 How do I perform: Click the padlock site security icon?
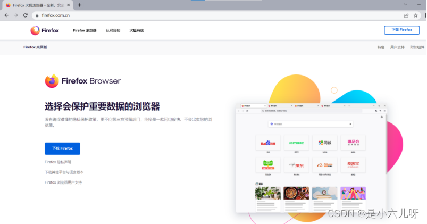point(37,15)
